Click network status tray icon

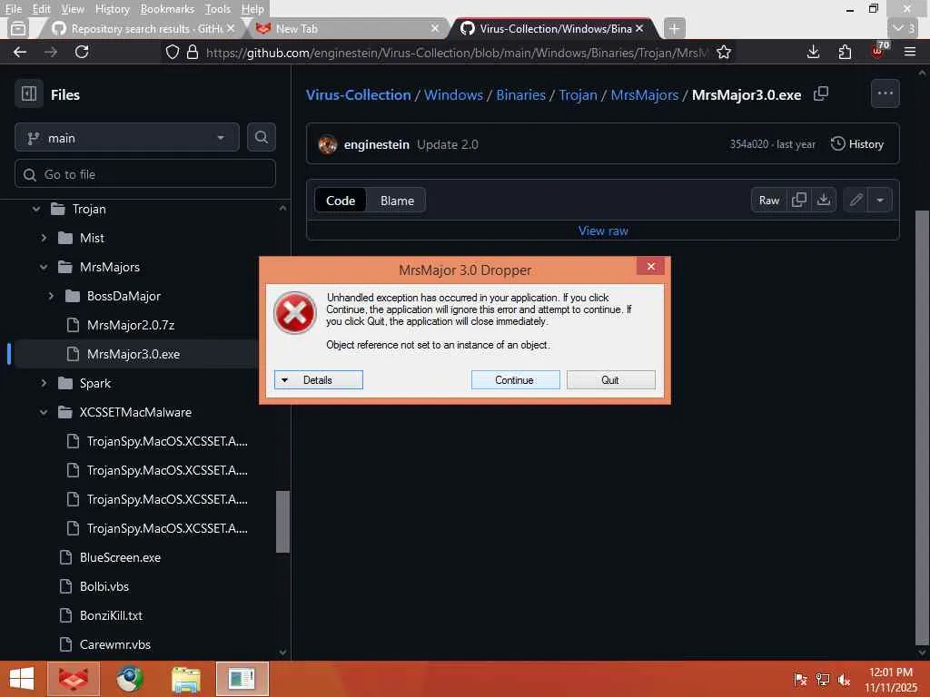pyautogui.click(x=823, y=679)
